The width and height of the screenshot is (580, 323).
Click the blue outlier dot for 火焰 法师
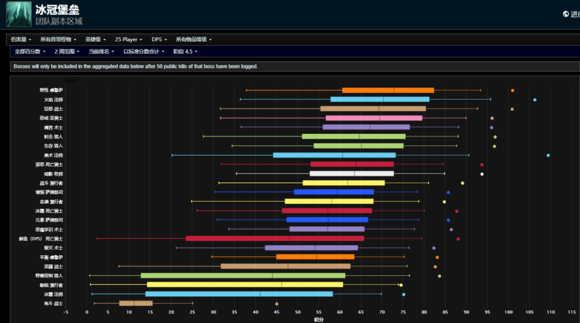coord(534,99)
